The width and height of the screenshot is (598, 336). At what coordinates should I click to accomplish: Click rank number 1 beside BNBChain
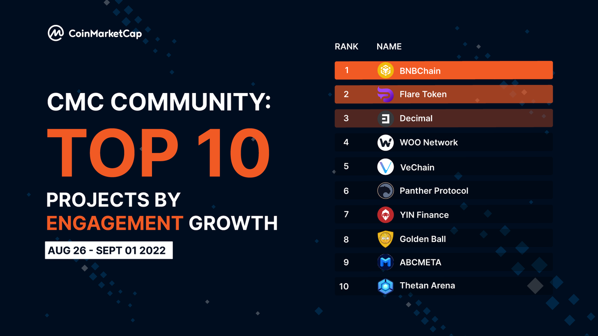pyautogui.click(x=347, y=70)
